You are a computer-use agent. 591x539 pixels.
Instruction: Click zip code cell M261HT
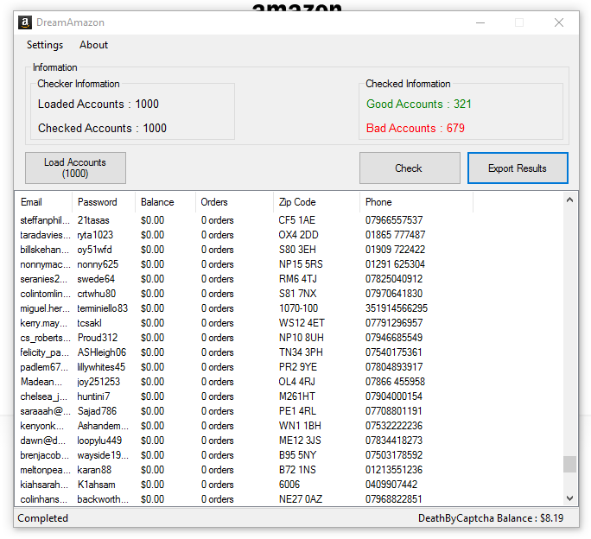click(x=297, y=396)
